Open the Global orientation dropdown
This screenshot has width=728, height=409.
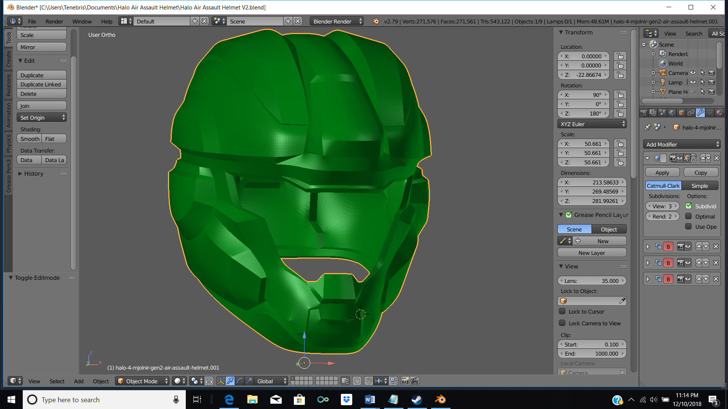pos(270,381)
